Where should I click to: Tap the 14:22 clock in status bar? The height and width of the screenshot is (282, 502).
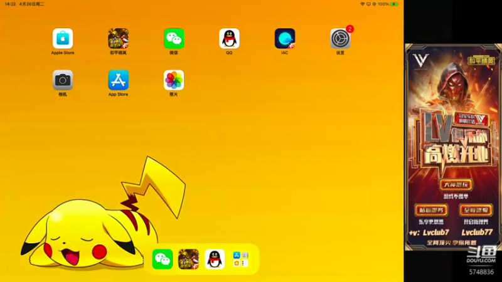[x=10, y=4]
